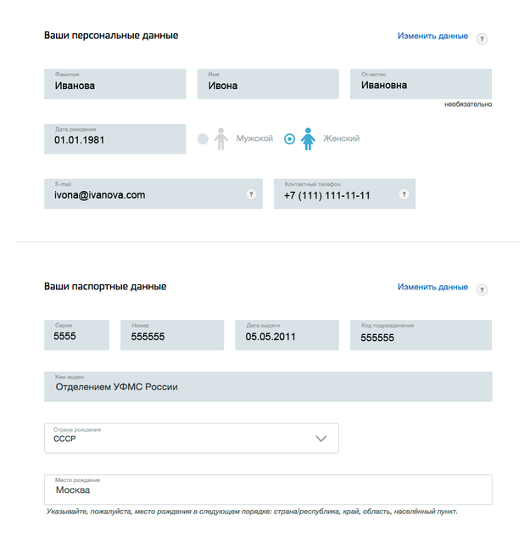Viewport: 530px width, 543px height.
Task: Click the Дата выдачи field 05.05.2011
Action: coord(287,335)
